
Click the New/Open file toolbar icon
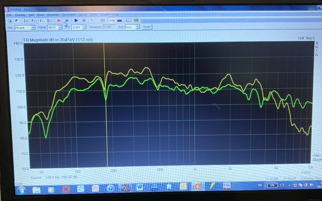(10, 21)
